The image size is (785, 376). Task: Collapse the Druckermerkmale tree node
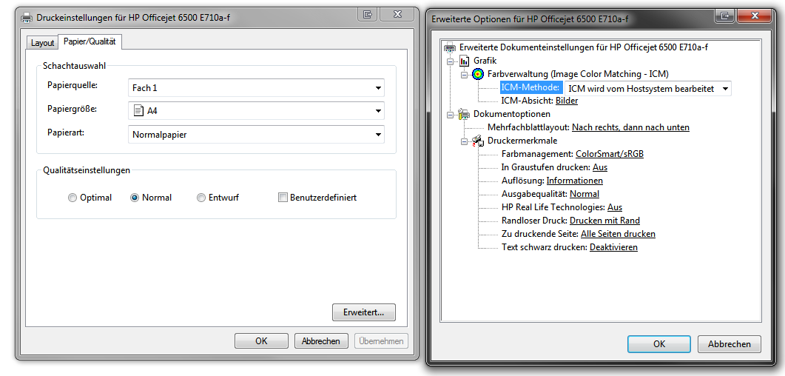[x=464, y=141]
